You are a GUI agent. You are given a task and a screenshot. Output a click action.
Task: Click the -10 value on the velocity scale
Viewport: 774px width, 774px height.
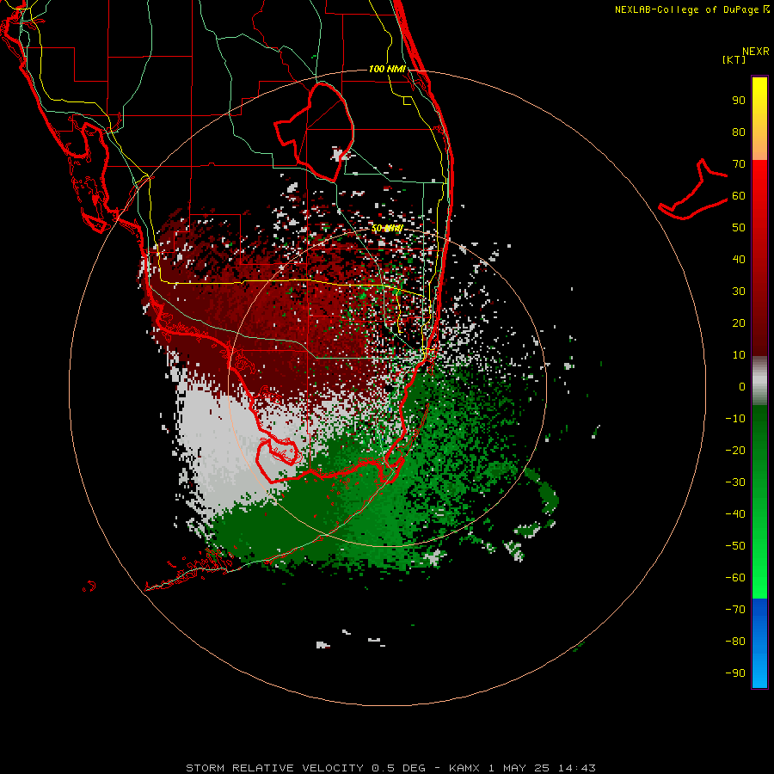(735, 419)
